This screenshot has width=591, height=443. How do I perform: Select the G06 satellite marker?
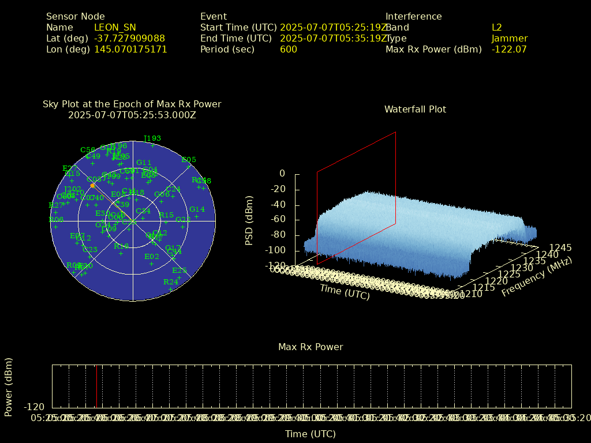[x=162, y=201]
